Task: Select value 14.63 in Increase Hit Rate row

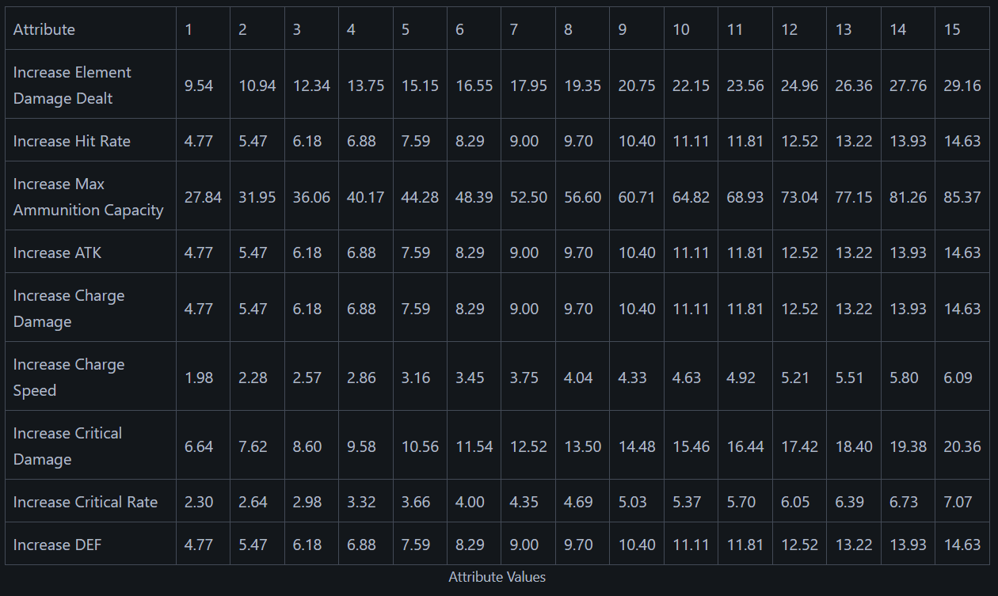Action: tap(962, 141)
